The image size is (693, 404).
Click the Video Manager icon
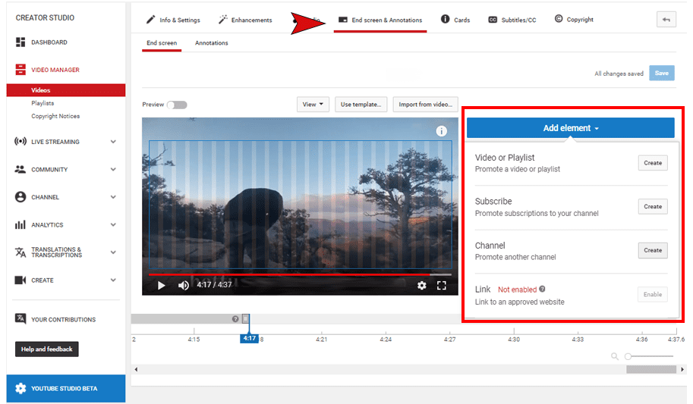click(x=20, y=70)
